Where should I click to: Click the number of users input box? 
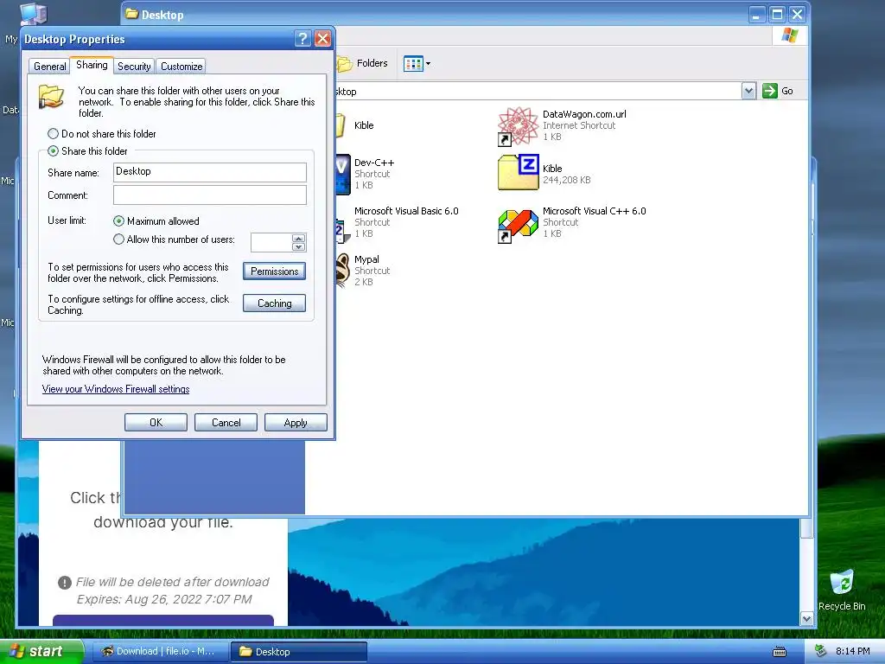(271, 242)
